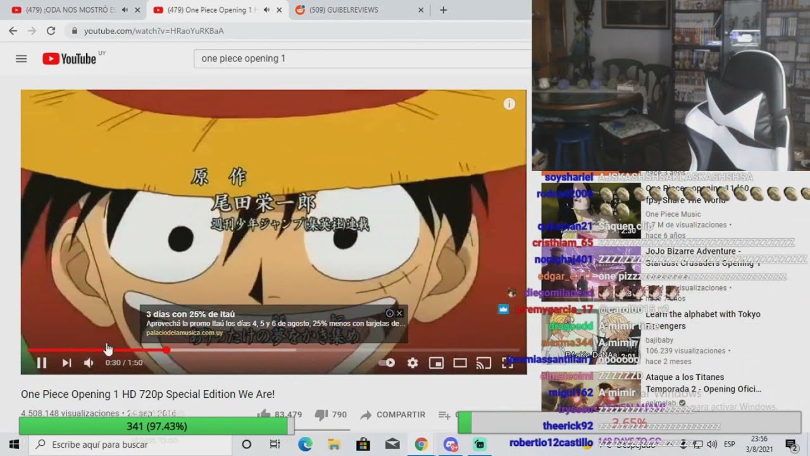Toggle the video autoplay switch
This screenshot has height=456, width=810.
click(387, 363)
